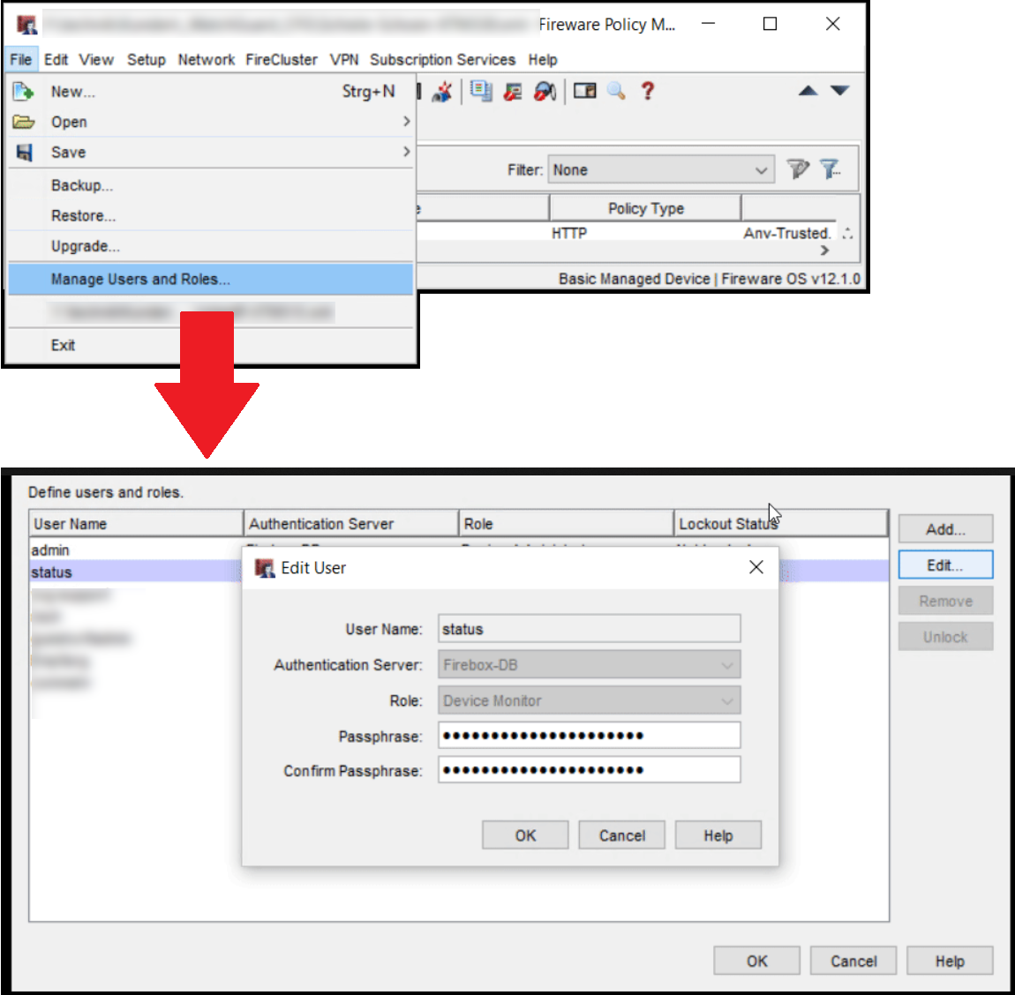Expand the Authentication Server Firebox-DB dropdown

coord(589,665)
